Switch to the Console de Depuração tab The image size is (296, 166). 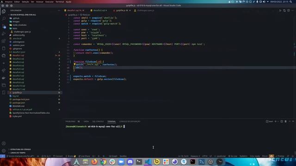[x=129, y=121]
